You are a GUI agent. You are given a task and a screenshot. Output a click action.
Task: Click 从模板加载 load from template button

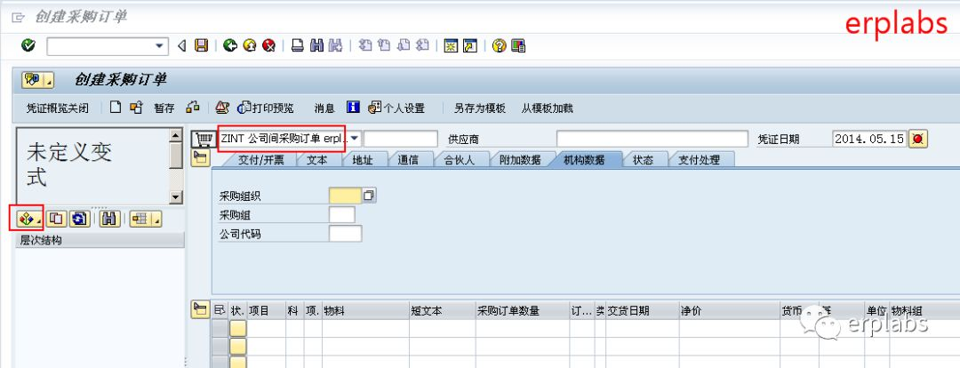(x=547, y=108)
